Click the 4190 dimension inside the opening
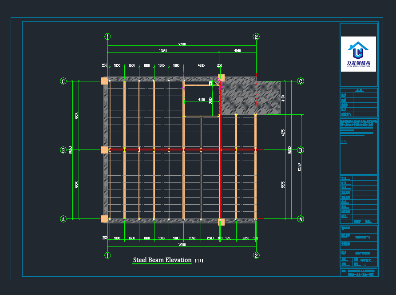Image resolution: width=396 pixels, height=295 pixels. coord(201,100)
